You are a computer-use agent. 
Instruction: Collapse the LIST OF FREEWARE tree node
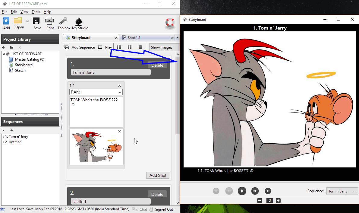point(3,54)
